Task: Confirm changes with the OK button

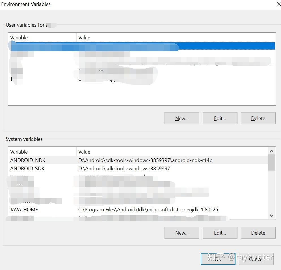Action: [x=218, y=259]
